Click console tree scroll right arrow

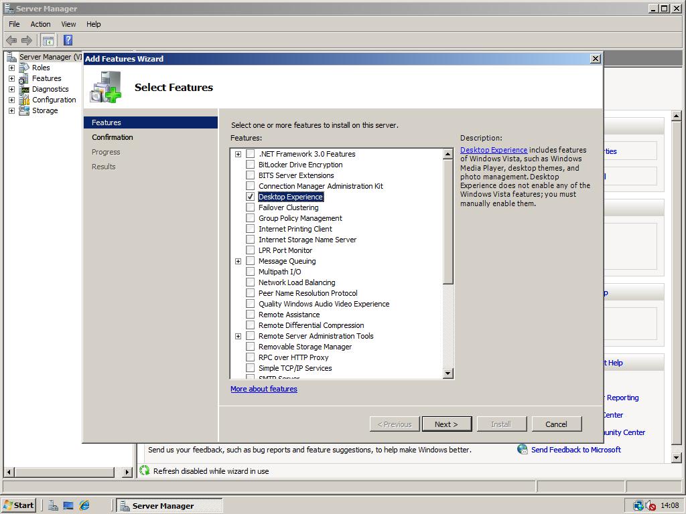(127, 472)
